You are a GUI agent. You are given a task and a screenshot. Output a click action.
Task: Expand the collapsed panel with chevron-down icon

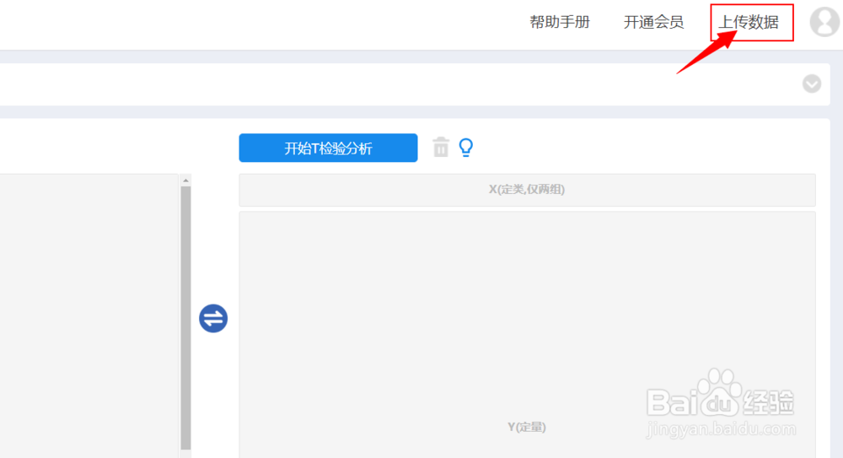coord(812,84)
